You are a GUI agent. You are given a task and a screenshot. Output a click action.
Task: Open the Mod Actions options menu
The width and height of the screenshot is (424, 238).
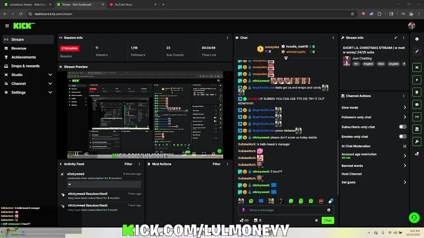point(227,164)
